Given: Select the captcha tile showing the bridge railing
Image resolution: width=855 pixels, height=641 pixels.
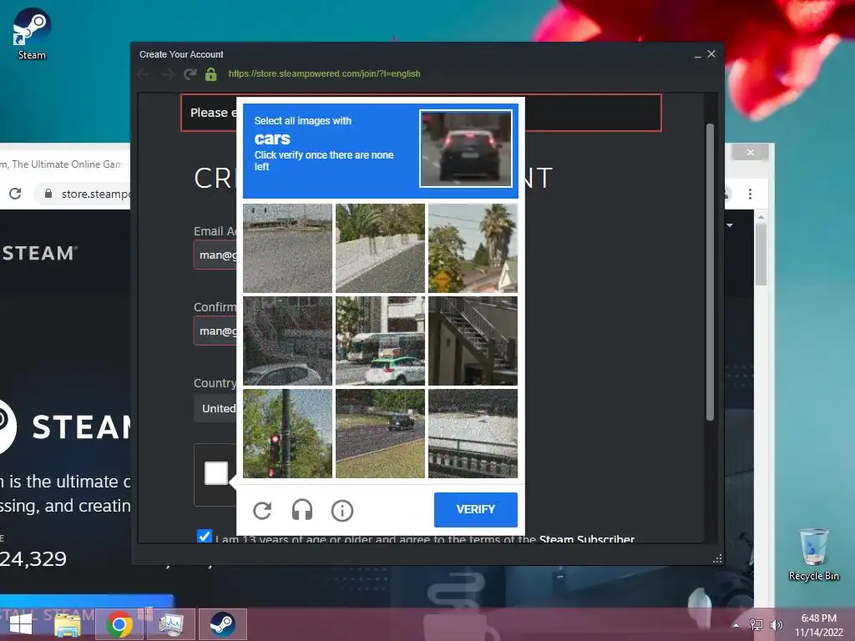Looking at the screenshot, I should [473, 433].
